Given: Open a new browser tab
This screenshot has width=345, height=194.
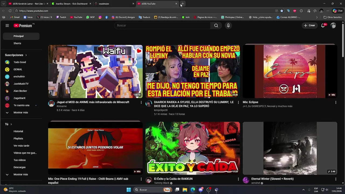Looking at the screenshot, I should click(x=182, y=4).
